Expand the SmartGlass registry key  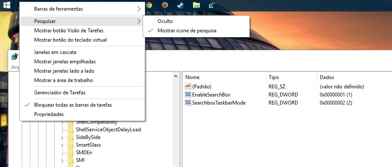[x=62, y=145]
